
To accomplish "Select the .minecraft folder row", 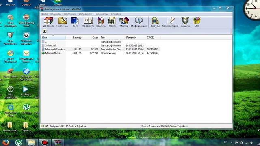I will pyautogui.click(x=100, y=45).
